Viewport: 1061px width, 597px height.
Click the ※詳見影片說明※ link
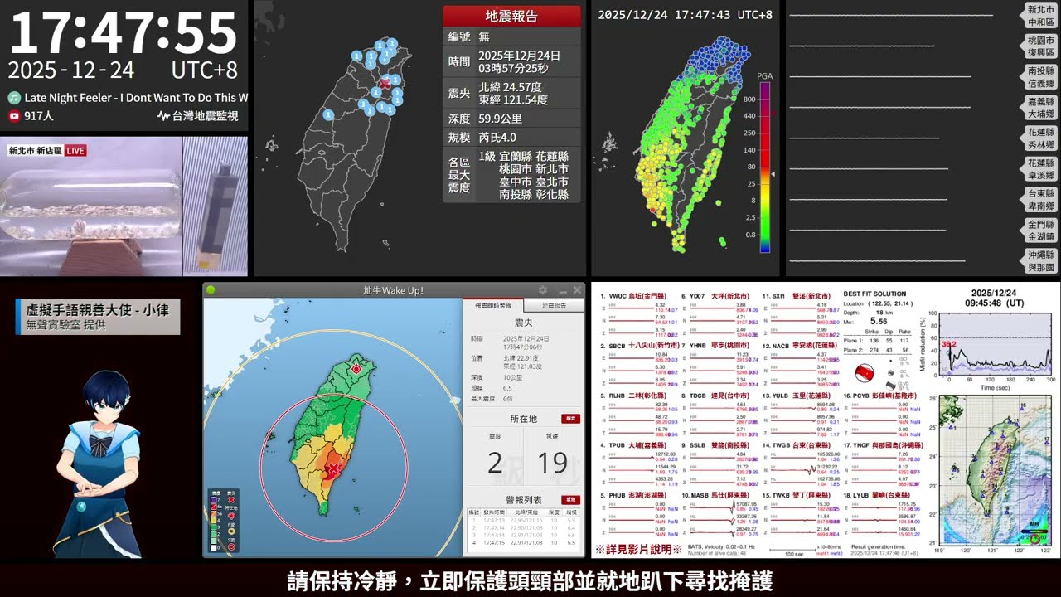(638, 549)
